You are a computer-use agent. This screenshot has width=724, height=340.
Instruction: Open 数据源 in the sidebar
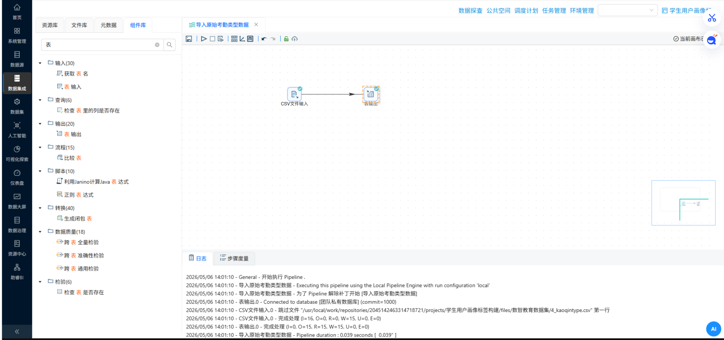click(x=17, y=59)
